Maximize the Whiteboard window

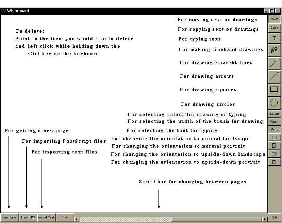pyautogui.click(x=272, y=11)
